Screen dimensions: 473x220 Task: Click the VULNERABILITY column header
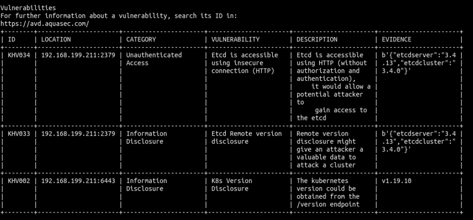pos(236,39)
